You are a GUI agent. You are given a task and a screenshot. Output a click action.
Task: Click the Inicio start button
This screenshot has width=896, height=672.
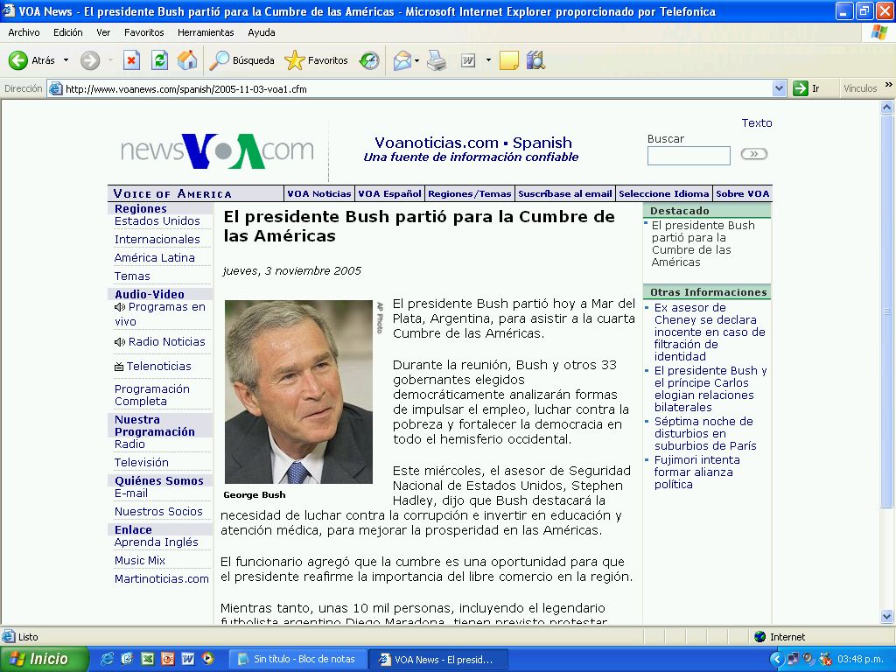tap(44, 659)
